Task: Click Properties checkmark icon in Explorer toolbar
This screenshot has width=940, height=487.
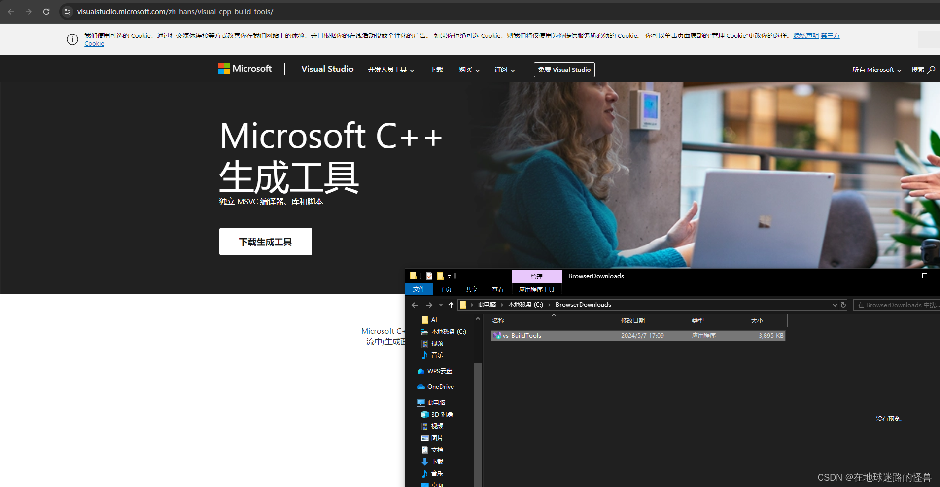Action: (x=429, y=276)
